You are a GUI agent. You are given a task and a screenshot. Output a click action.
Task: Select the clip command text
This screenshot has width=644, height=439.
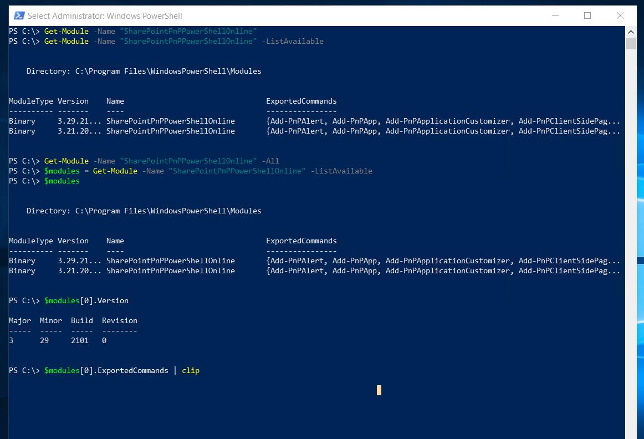coord(191,370)
